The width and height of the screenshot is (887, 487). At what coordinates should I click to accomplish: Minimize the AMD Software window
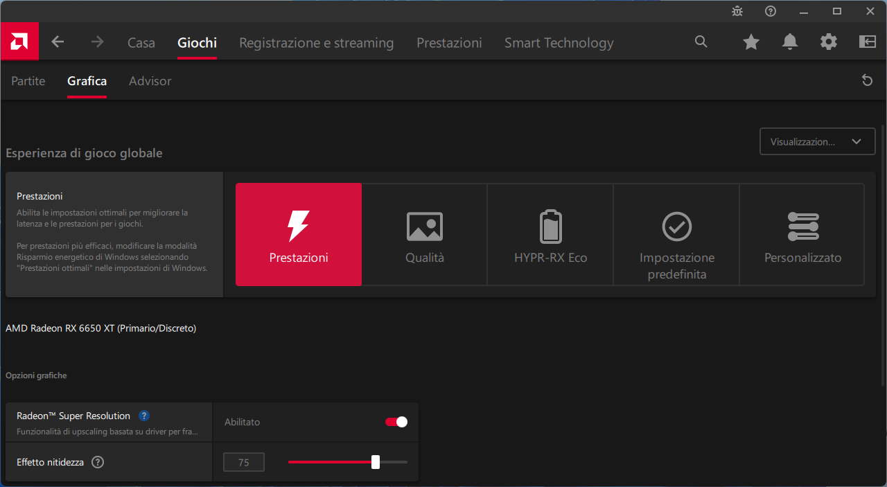pyautogui.click(x=804, y=11)
